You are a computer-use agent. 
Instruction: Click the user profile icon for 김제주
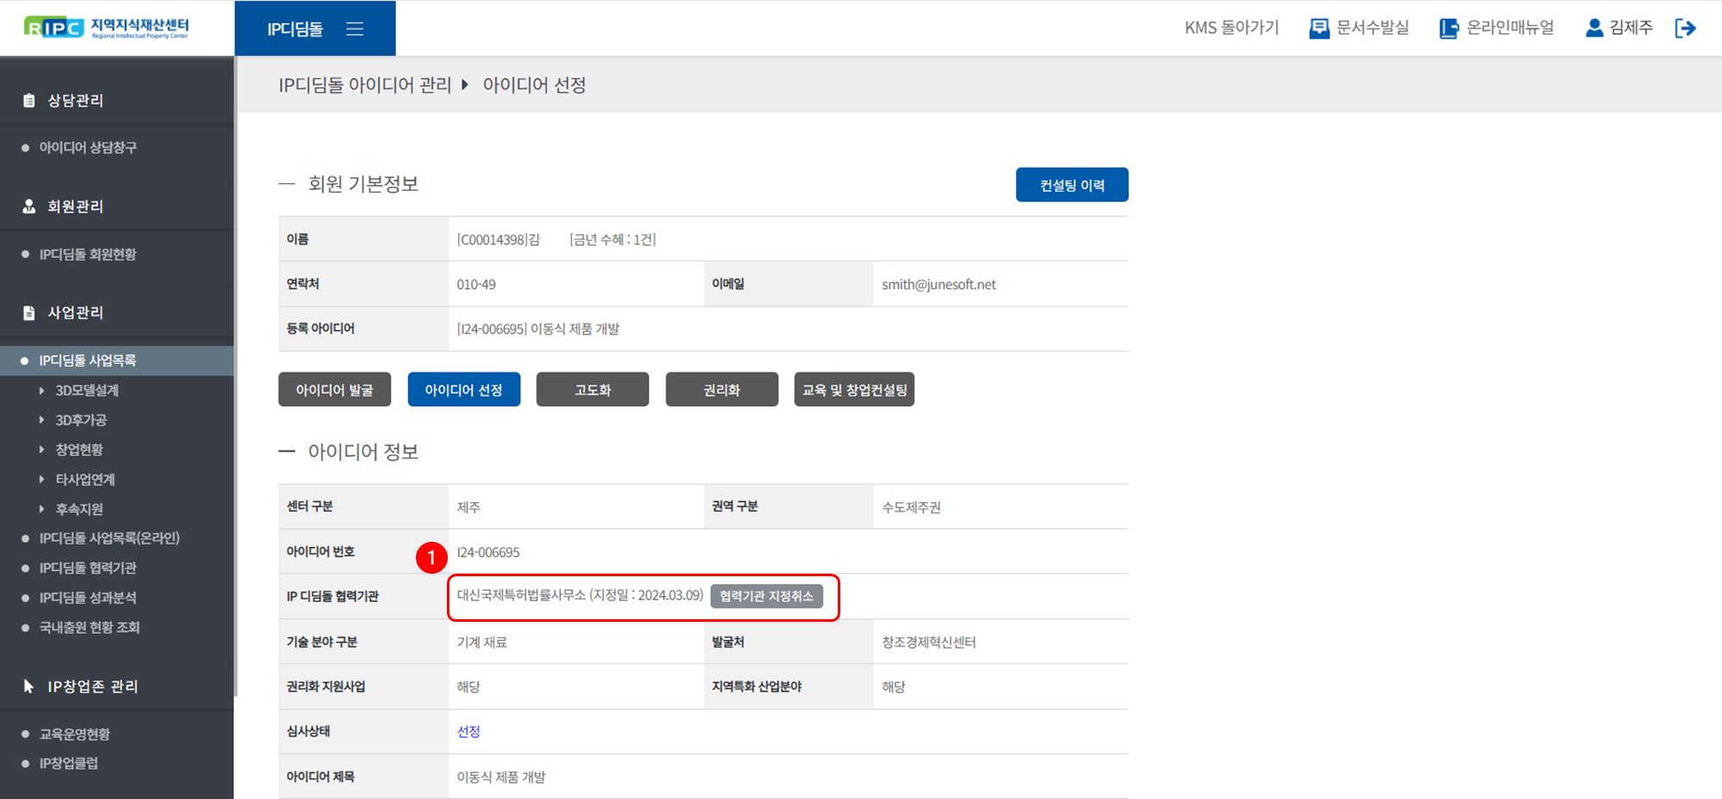[1594, 28]
